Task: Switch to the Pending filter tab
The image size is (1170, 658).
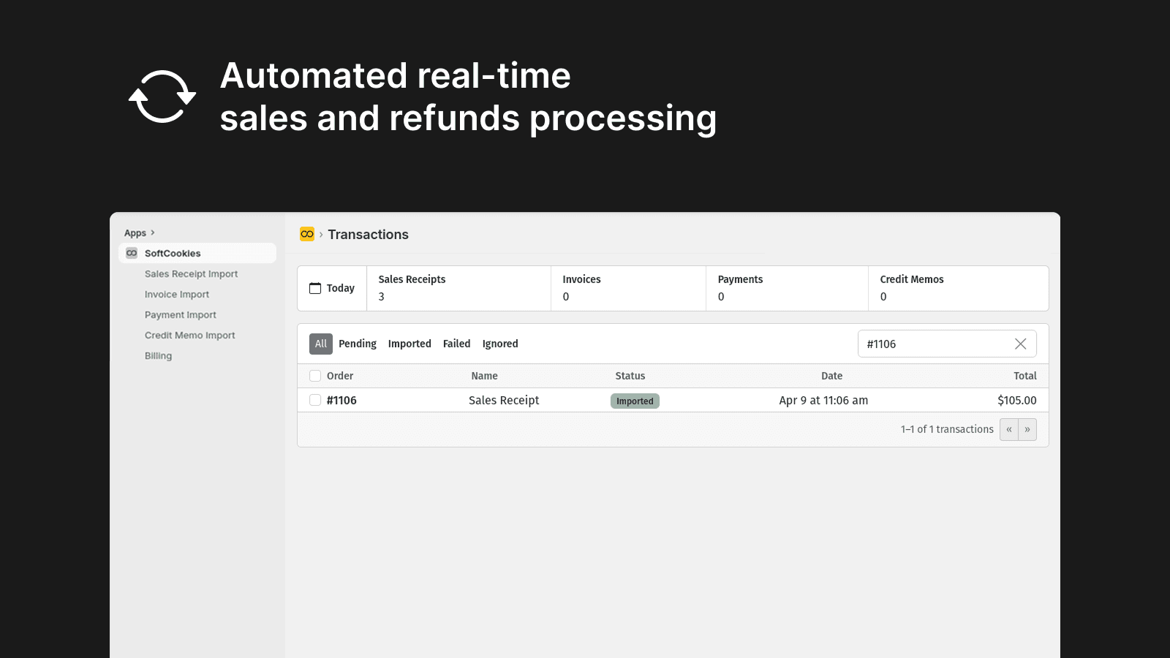Action: 358,344
